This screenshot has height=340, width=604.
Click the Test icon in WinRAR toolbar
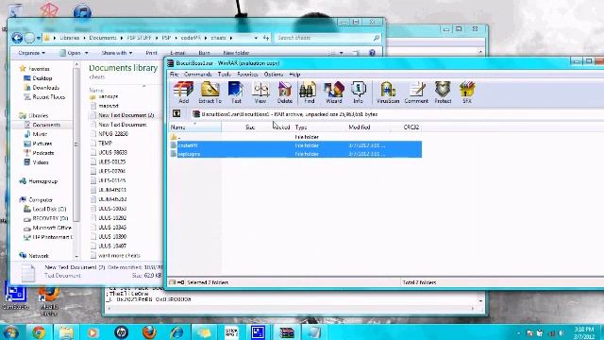click(236, 93)
